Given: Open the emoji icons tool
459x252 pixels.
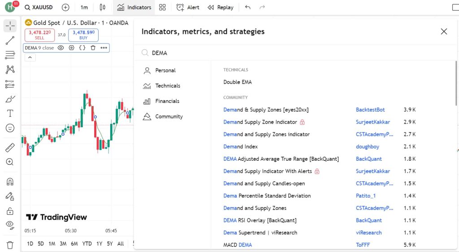Looking at the screenshot, I should point(10,128).
